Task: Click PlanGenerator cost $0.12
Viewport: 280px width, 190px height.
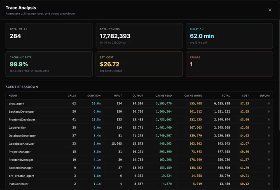Action: [x=245, y=184]
